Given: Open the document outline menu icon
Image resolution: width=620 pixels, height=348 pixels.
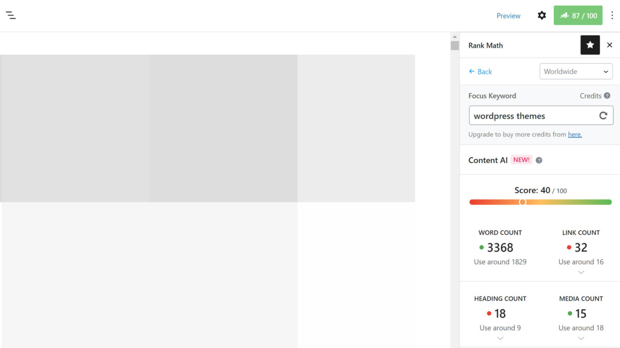Looking at the screenshot, I should coord(11,15).
